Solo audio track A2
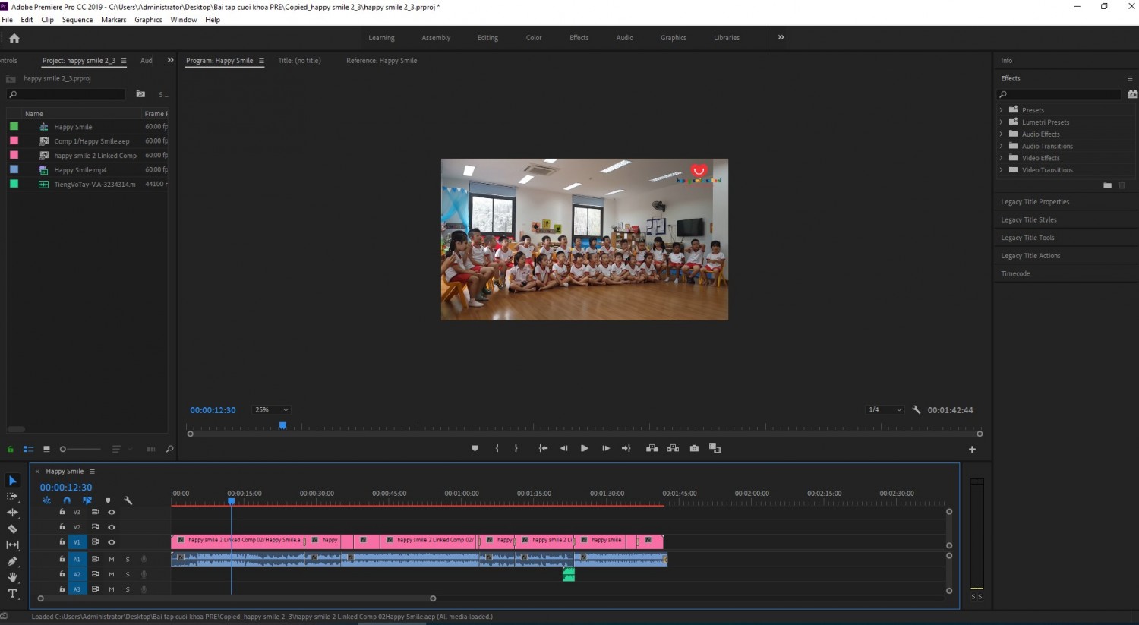Viewport: 1139px width, 625px height. pos(128,574)
